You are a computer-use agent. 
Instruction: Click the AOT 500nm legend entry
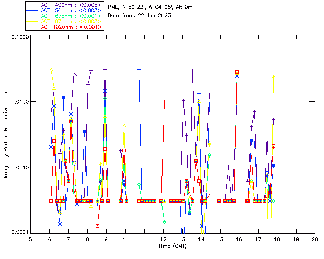coord(64,10)
